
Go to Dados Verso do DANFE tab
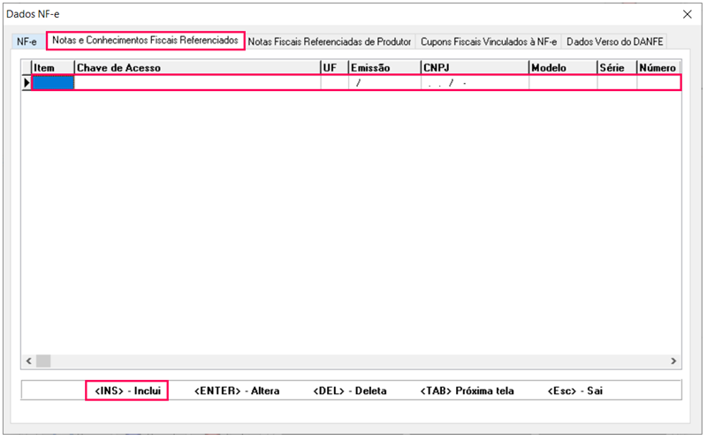615,42
